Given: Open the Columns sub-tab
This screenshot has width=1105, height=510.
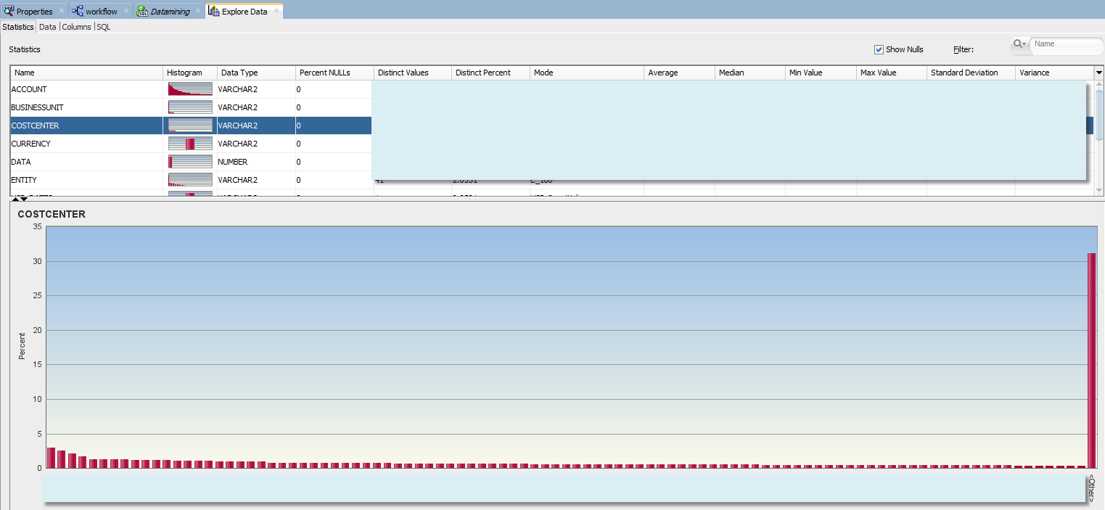Looking at the screenshot, I should pyautogui.click(x=76, y=27).
